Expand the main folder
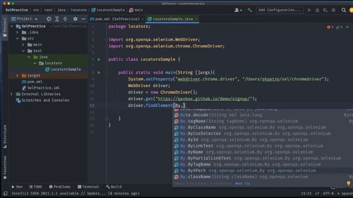The height and width of the screenshot is (198, 353). tap(23, 45)
